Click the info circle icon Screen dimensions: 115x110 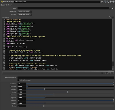coord(110,2)
